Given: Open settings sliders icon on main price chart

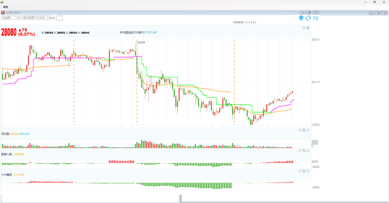Looking at the screenshot, I should 304,28.
